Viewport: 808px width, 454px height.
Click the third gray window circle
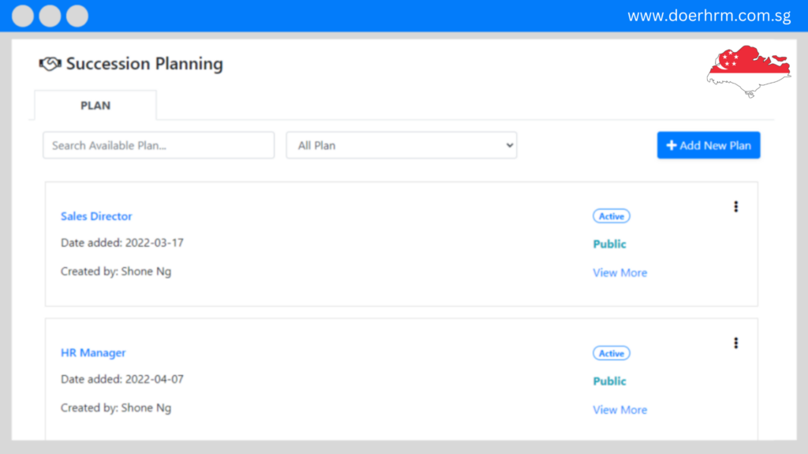pos(77,16)
